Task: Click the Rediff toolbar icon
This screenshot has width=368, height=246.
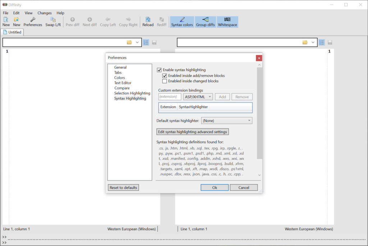Action: (161, 22)
